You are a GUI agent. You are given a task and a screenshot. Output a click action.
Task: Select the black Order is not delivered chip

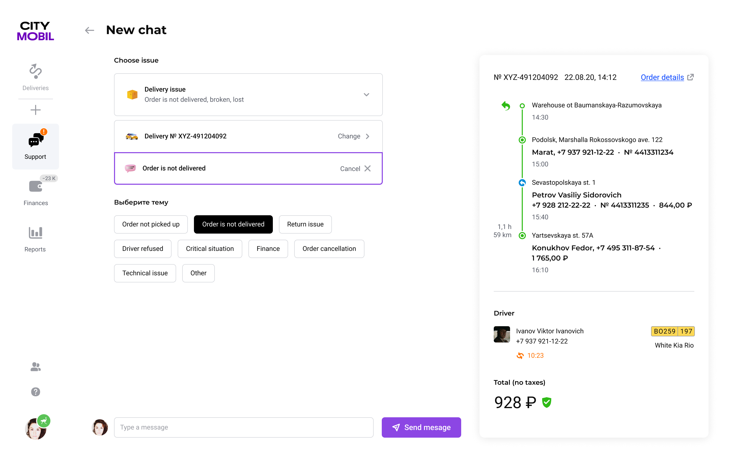tap(233, 224)
